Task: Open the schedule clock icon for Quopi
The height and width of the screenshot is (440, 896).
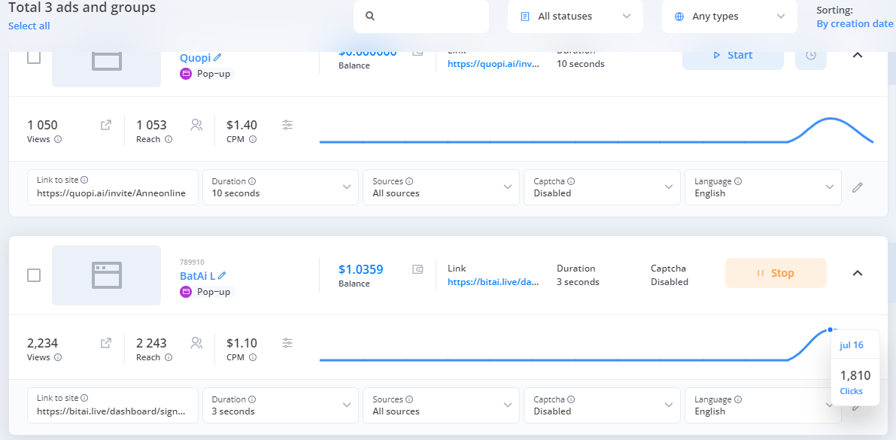Action: pos(810,56)
